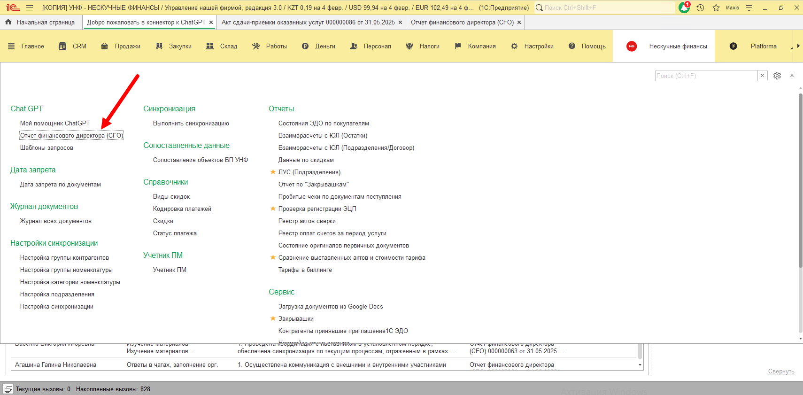
Task: Click the Нескучные финансы red logo icon
Action: (x=632, y=46)
